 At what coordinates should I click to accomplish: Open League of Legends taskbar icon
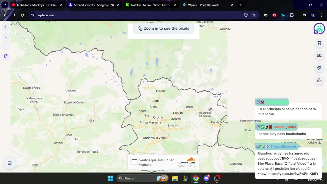click(185, 178)
